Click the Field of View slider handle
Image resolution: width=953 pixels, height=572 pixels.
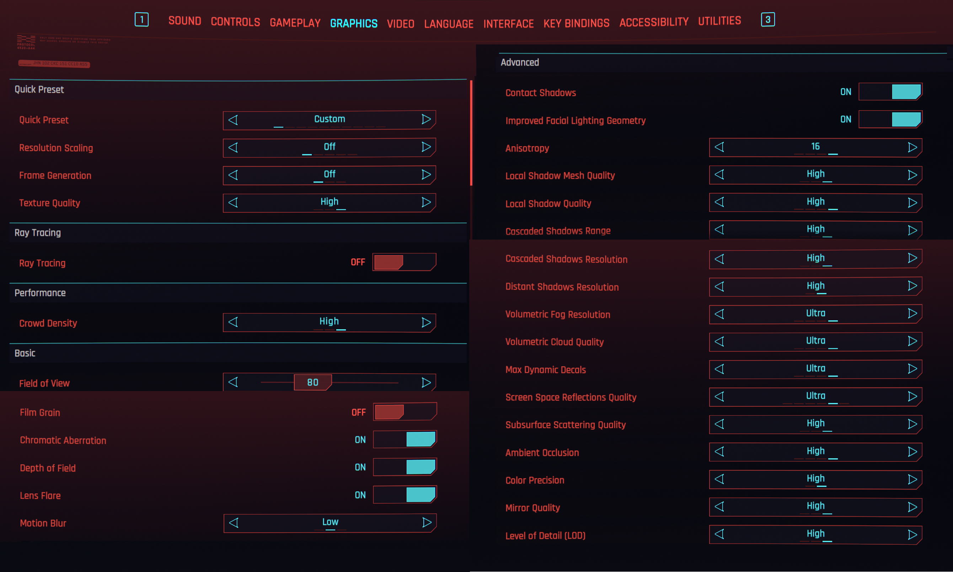click(x=312, y=383)
